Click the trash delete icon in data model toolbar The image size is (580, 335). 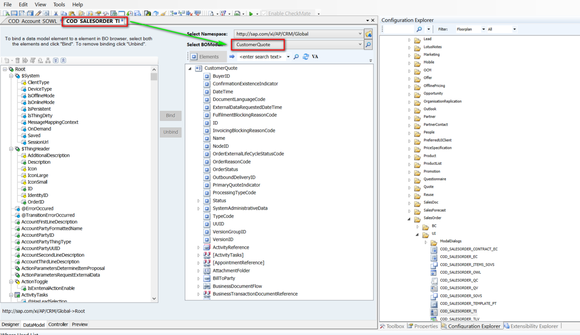click(x=17, y=60)
